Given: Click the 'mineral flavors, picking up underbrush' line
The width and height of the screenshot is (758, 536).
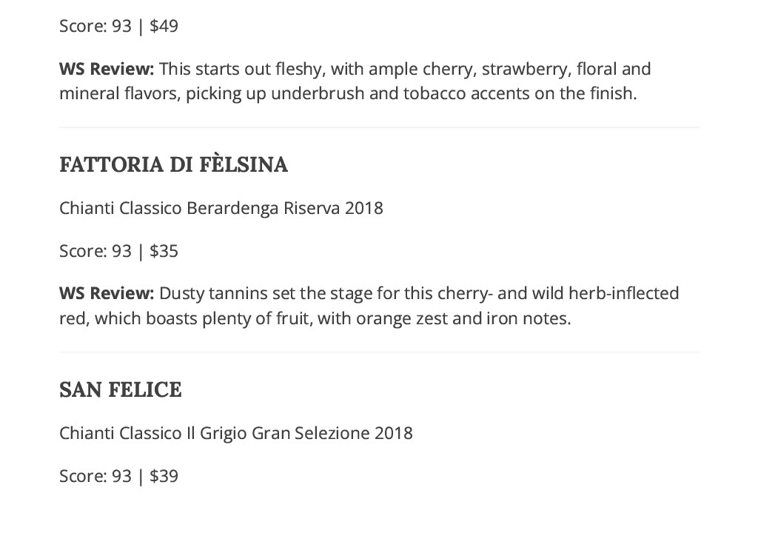Looking at the screenshot, I should (348, 93).
